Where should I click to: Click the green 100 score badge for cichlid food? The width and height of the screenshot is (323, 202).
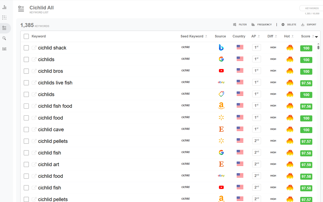point(306,118)
